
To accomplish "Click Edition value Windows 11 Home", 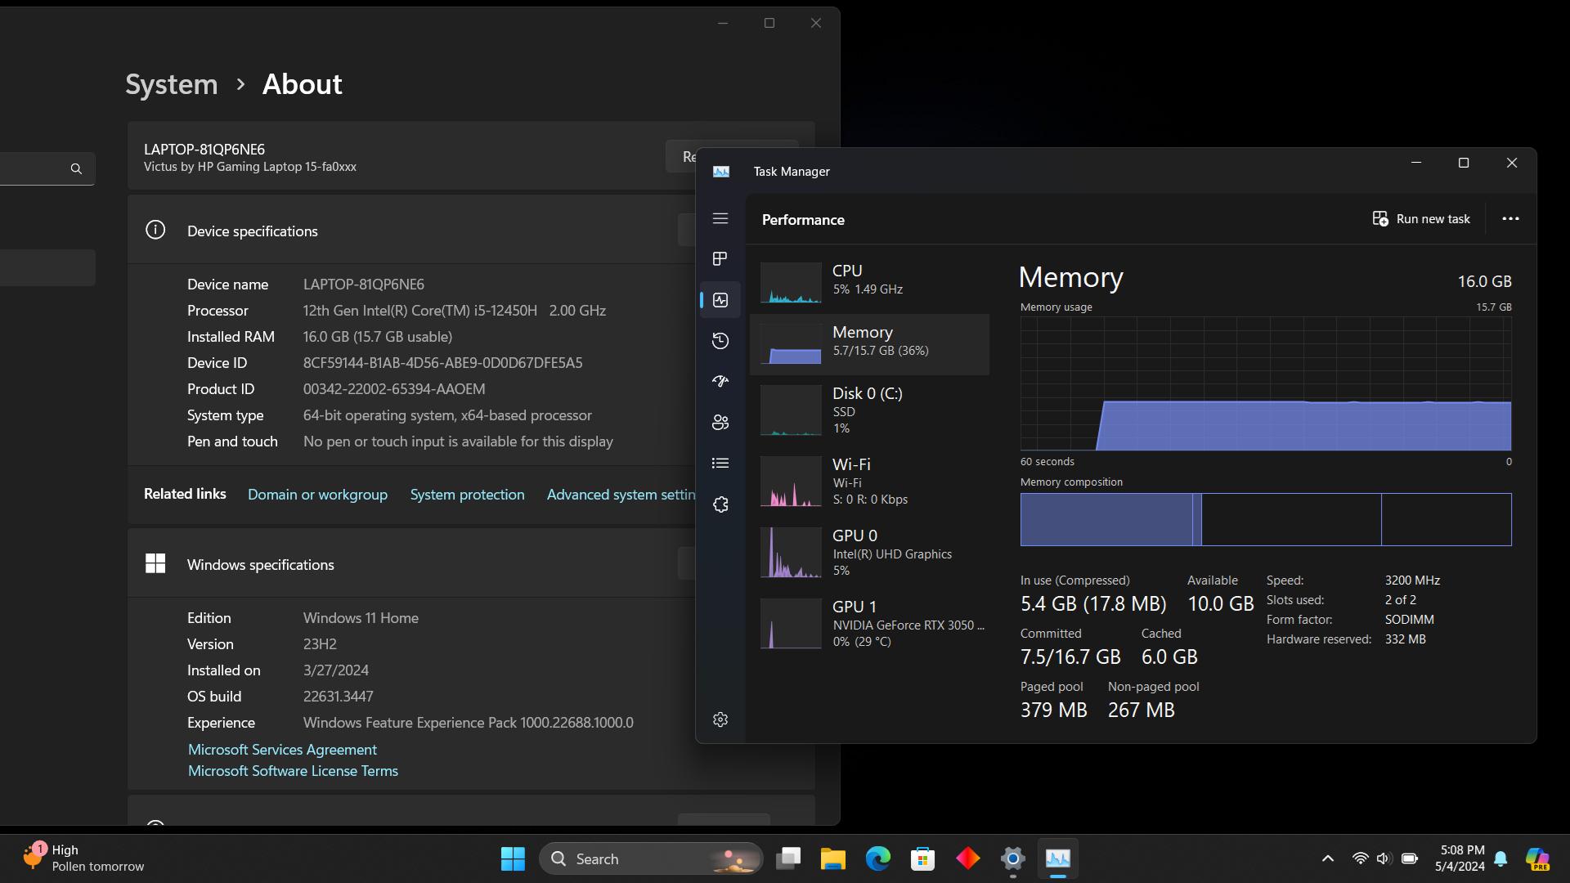I will [361, 618].
